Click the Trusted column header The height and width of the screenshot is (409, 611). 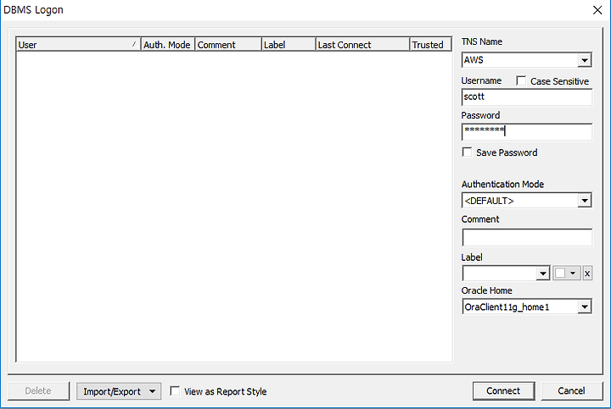[x=430, y=45]
